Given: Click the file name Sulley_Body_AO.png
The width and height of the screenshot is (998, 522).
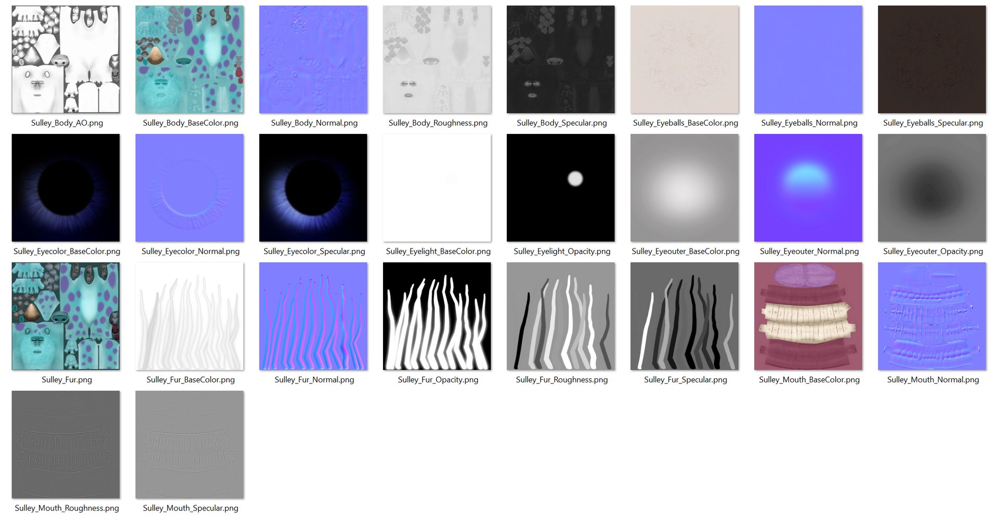Looking at the screenshot, I should [67, 123].
